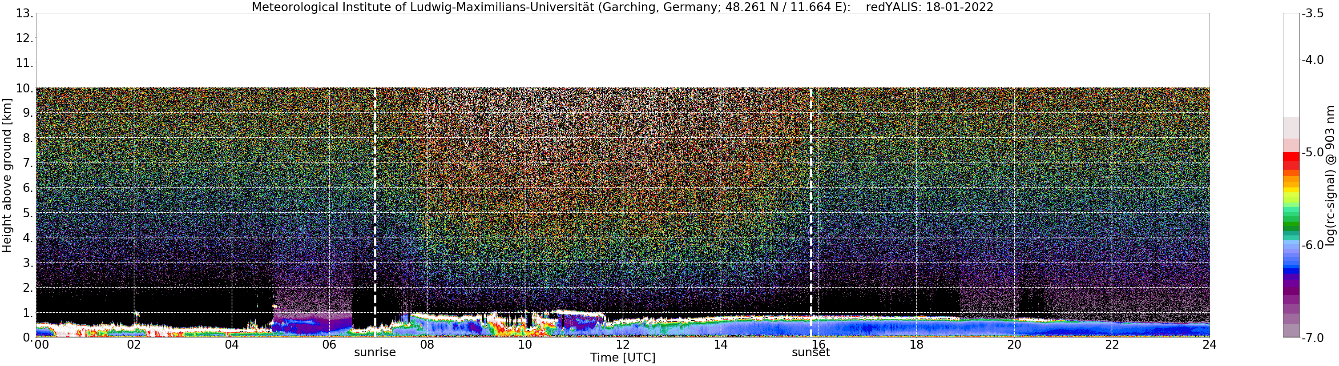
Task: Click the x-axis tick label 22
Action: [1112, 345]
